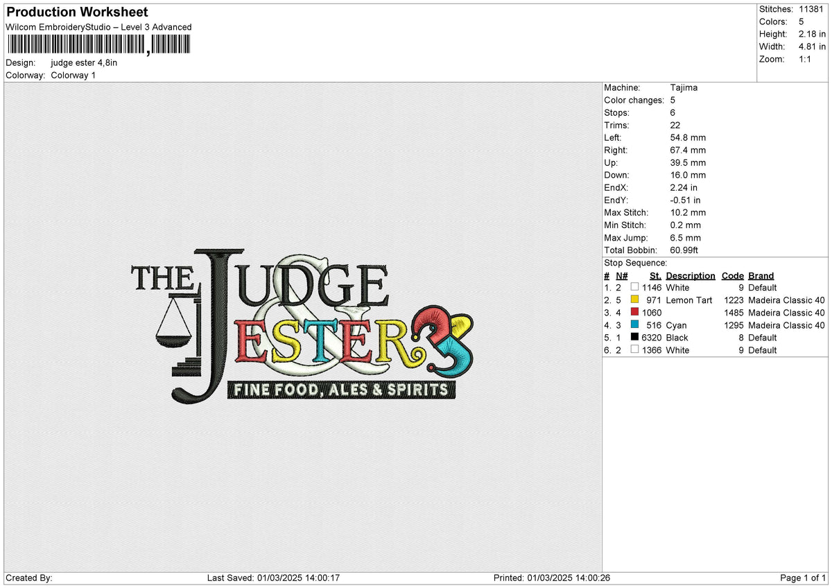Click 'White' description in stop row 6

[x=677, y=349]
